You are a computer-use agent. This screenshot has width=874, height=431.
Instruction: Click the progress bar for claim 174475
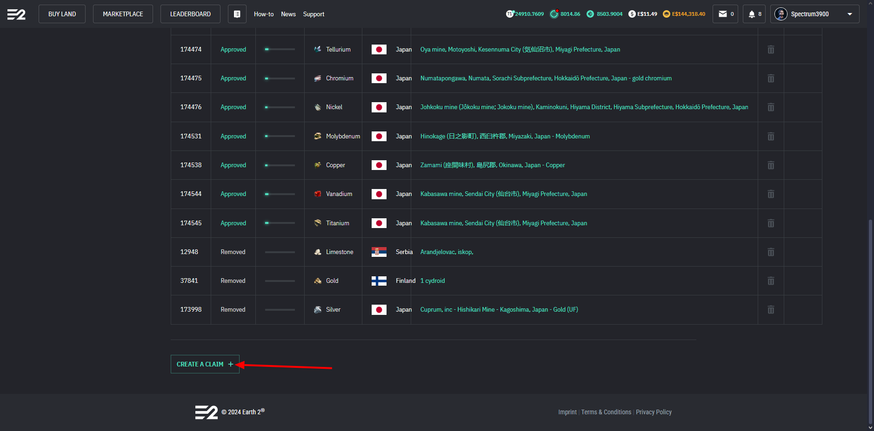tap(280, 78)
